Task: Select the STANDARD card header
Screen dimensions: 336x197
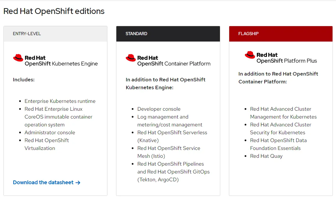Action: [168, 34]
